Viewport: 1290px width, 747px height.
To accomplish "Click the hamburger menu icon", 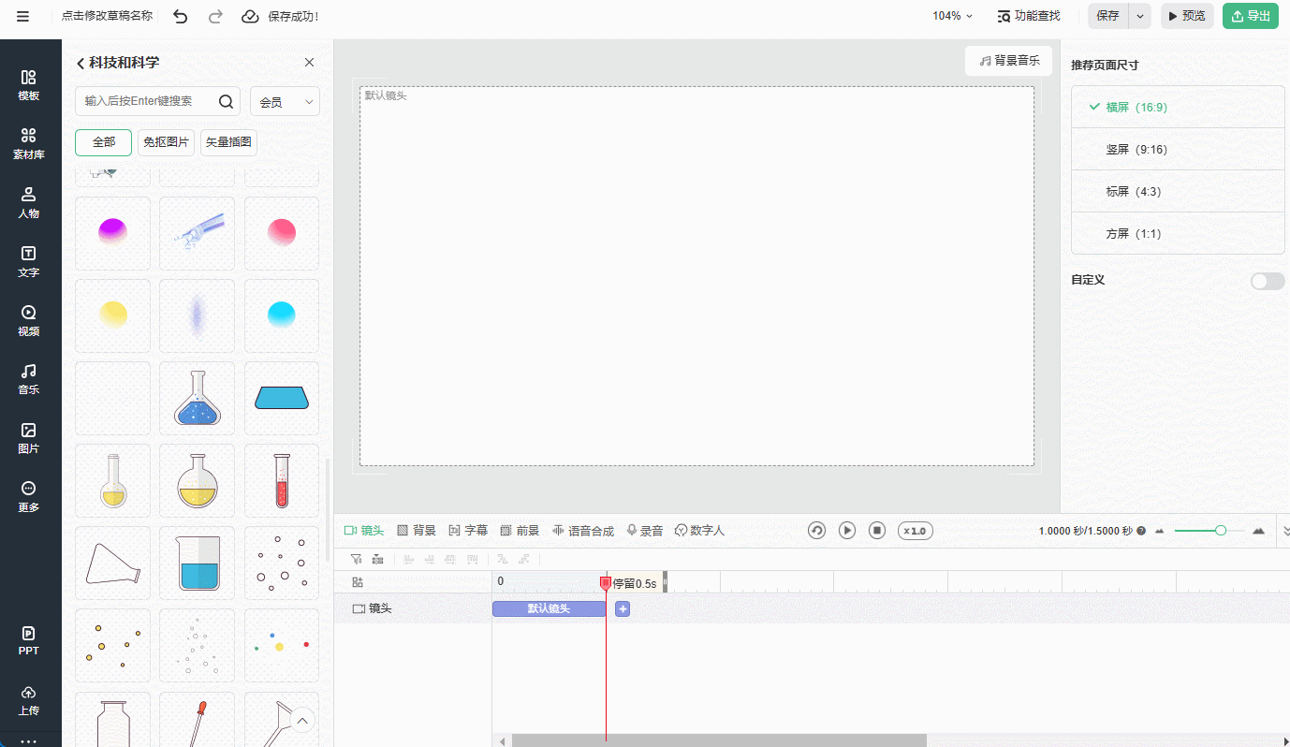I will pyautogui.click(x=22, y=16).
